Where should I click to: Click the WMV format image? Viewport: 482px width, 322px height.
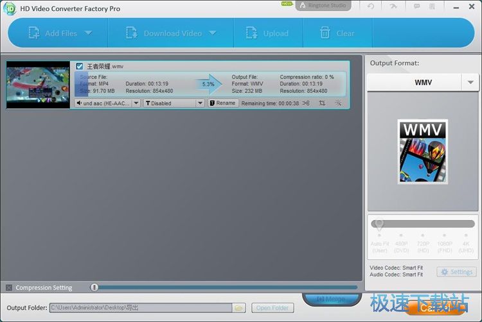(x=423, y=151)
